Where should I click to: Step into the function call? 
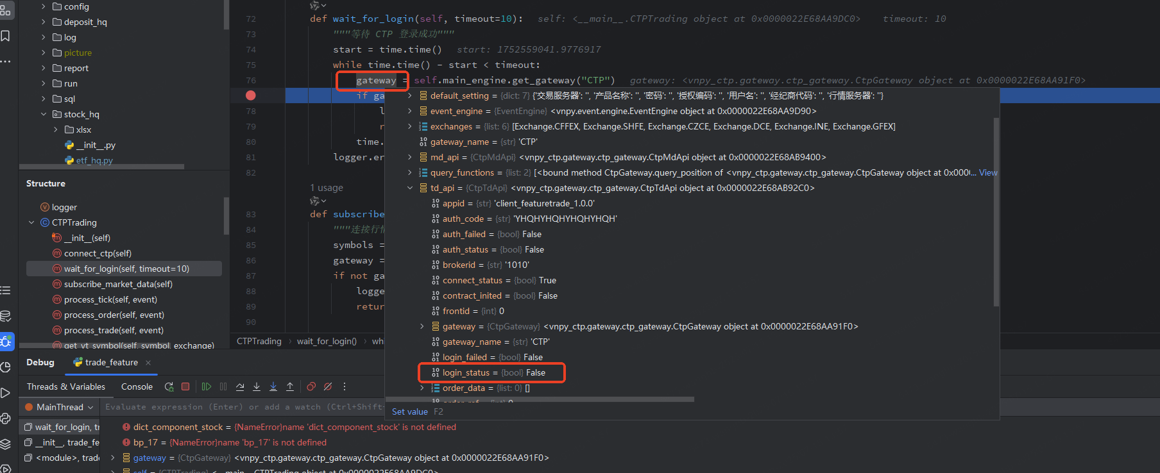click(x=257, y=386)
